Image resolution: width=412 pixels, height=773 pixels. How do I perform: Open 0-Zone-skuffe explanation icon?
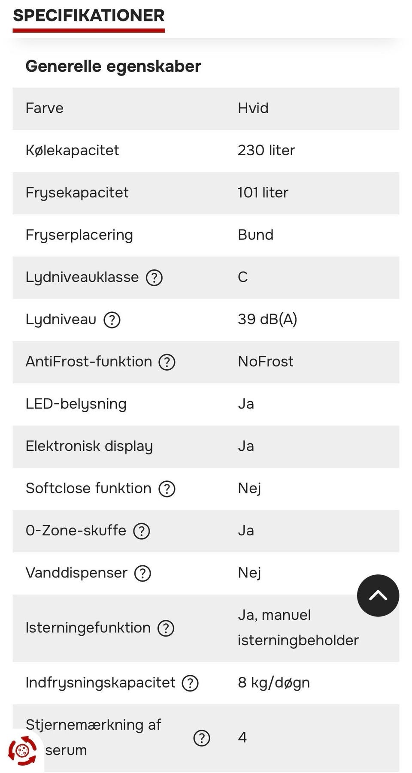tap(142, 531)
